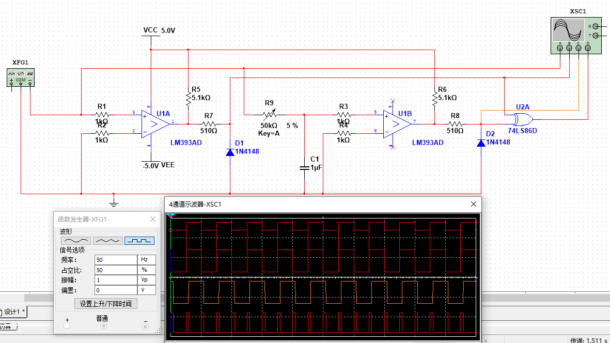
Task: Select diode D1 1N4148
Action: coord(230,152)
